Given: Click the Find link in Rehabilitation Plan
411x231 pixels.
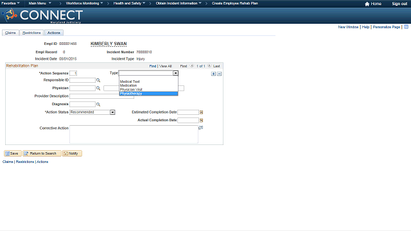Looking at the screenshot, I should tap(153, 66).
